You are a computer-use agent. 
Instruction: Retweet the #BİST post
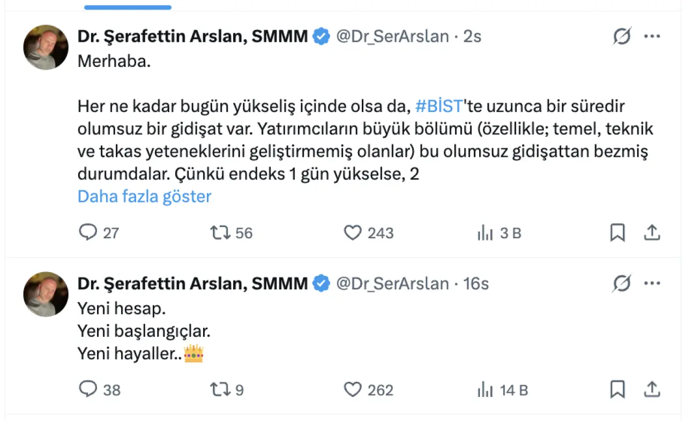[220, 233]
